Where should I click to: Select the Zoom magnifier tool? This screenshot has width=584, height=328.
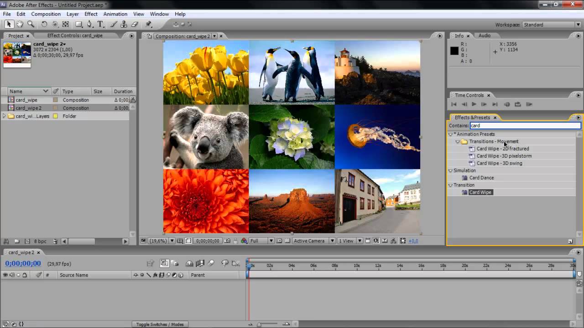click(31, 24)
